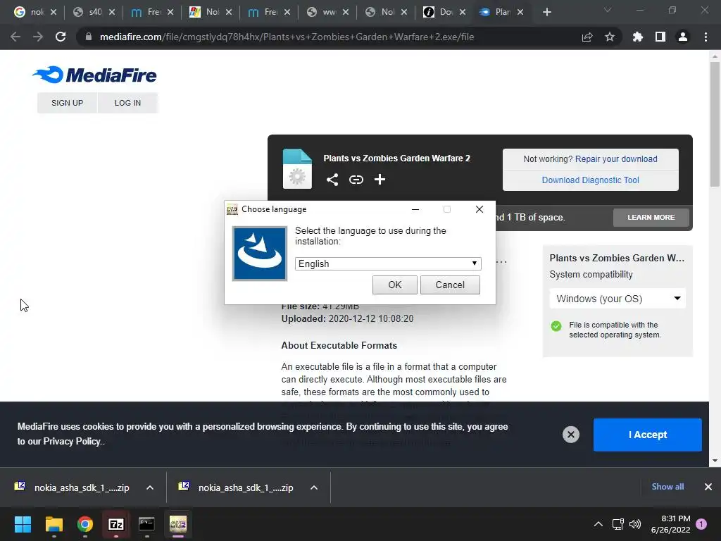Click browser forward arrow
Image resolution: width=721 pixels, height=541 pixels.
click(38, 37)
